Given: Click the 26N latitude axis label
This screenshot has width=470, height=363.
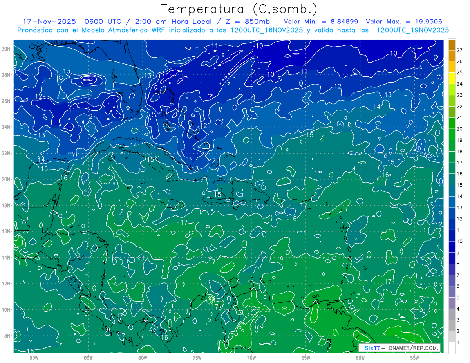Looking at the screenshot, I should tap(7, 101).
